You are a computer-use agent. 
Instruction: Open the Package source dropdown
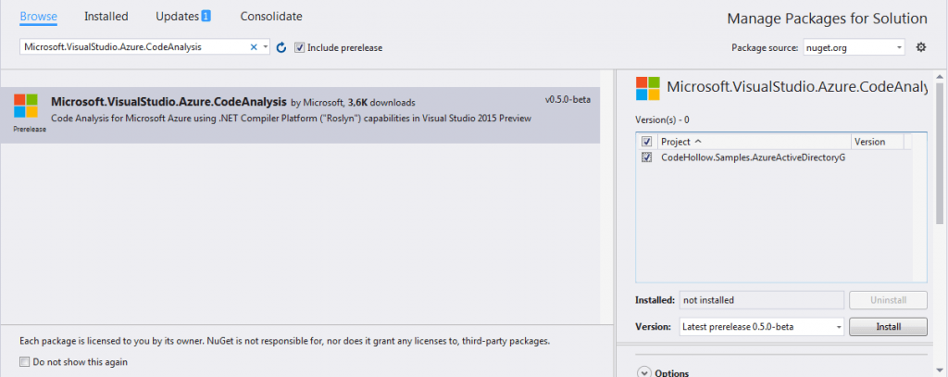click(x=854, y=47)
